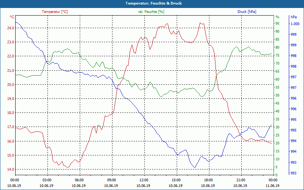
Task: Click the 70 humidity axis label
Action: [x=277, y=63]
